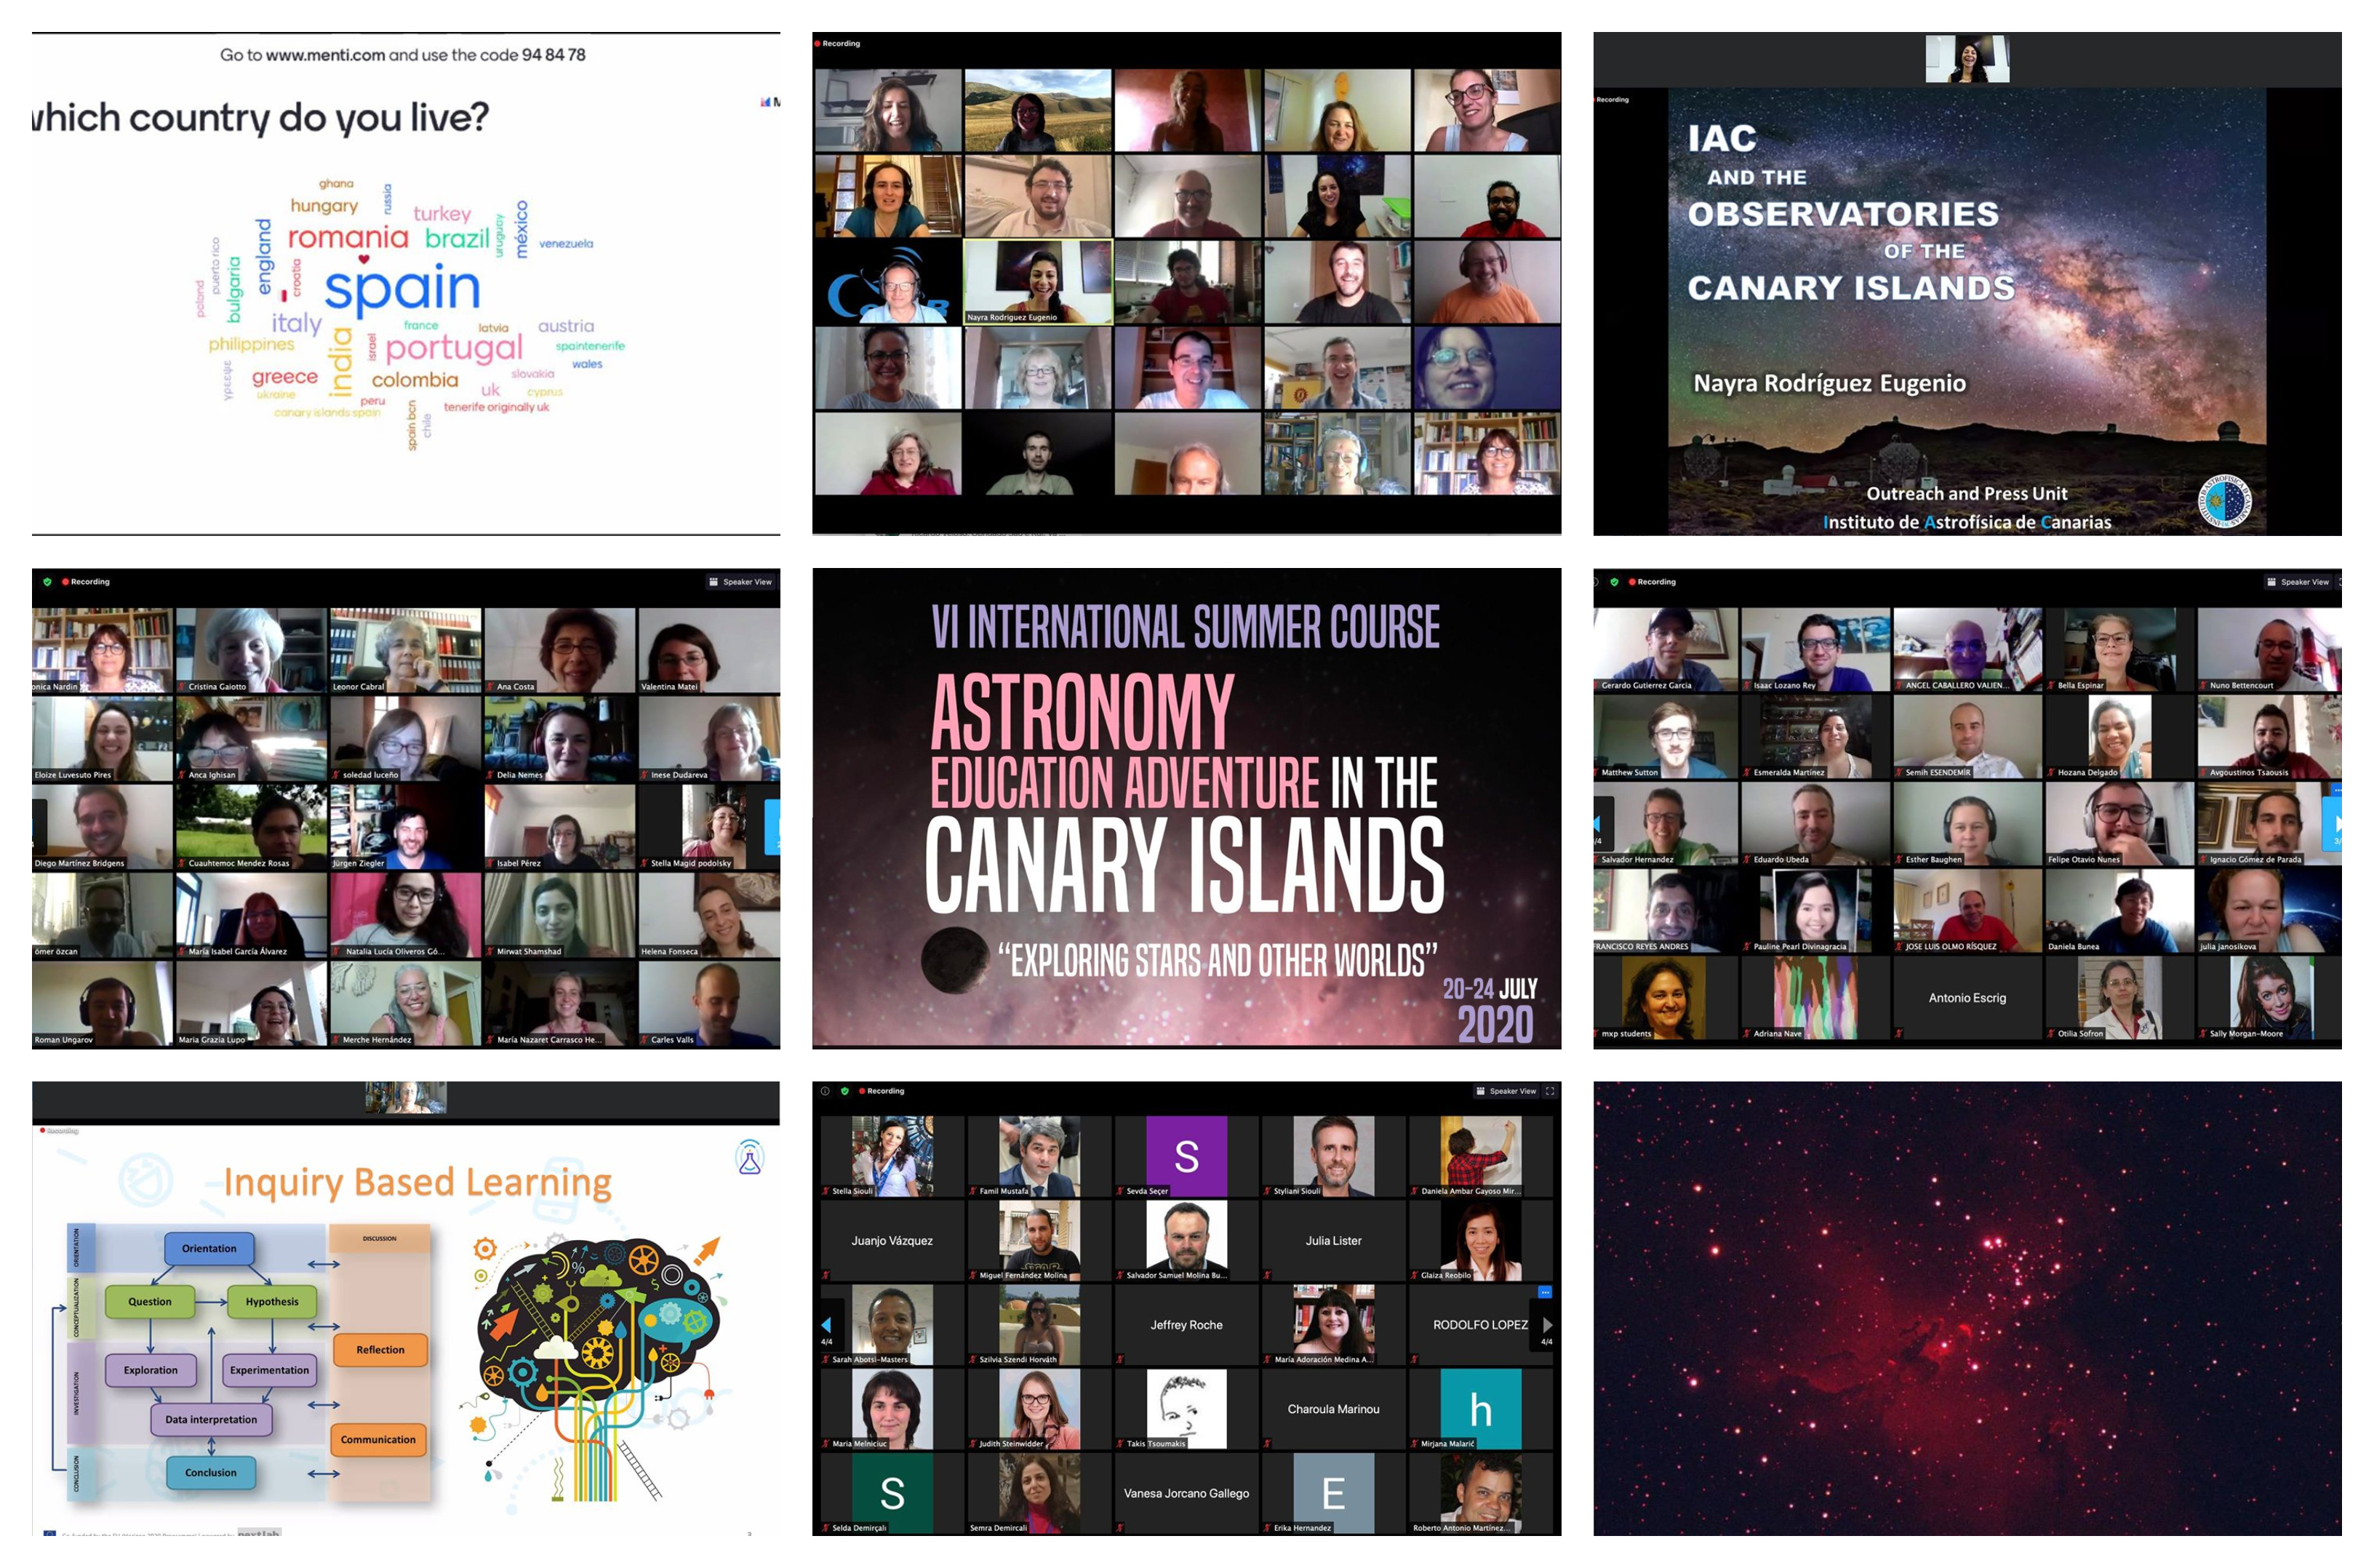Go to next page arrow beside RODOLFO LOPEZ
The height and width of the screenshot is (1568, 2374).
(1546, 1325)
